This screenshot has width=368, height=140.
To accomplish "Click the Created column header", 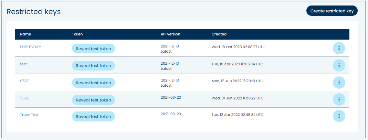I will [x=219, y=34].
